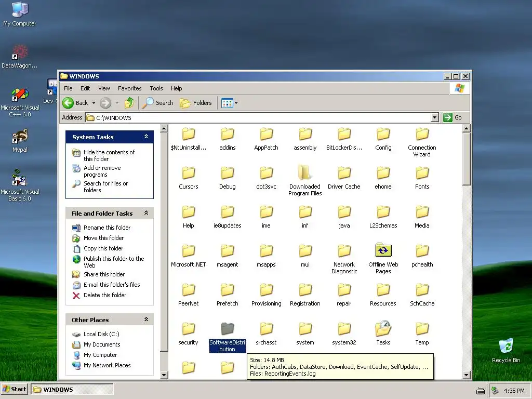Click the Go button
This screenshot has height=399, width=532.
[x=453, y=117]
